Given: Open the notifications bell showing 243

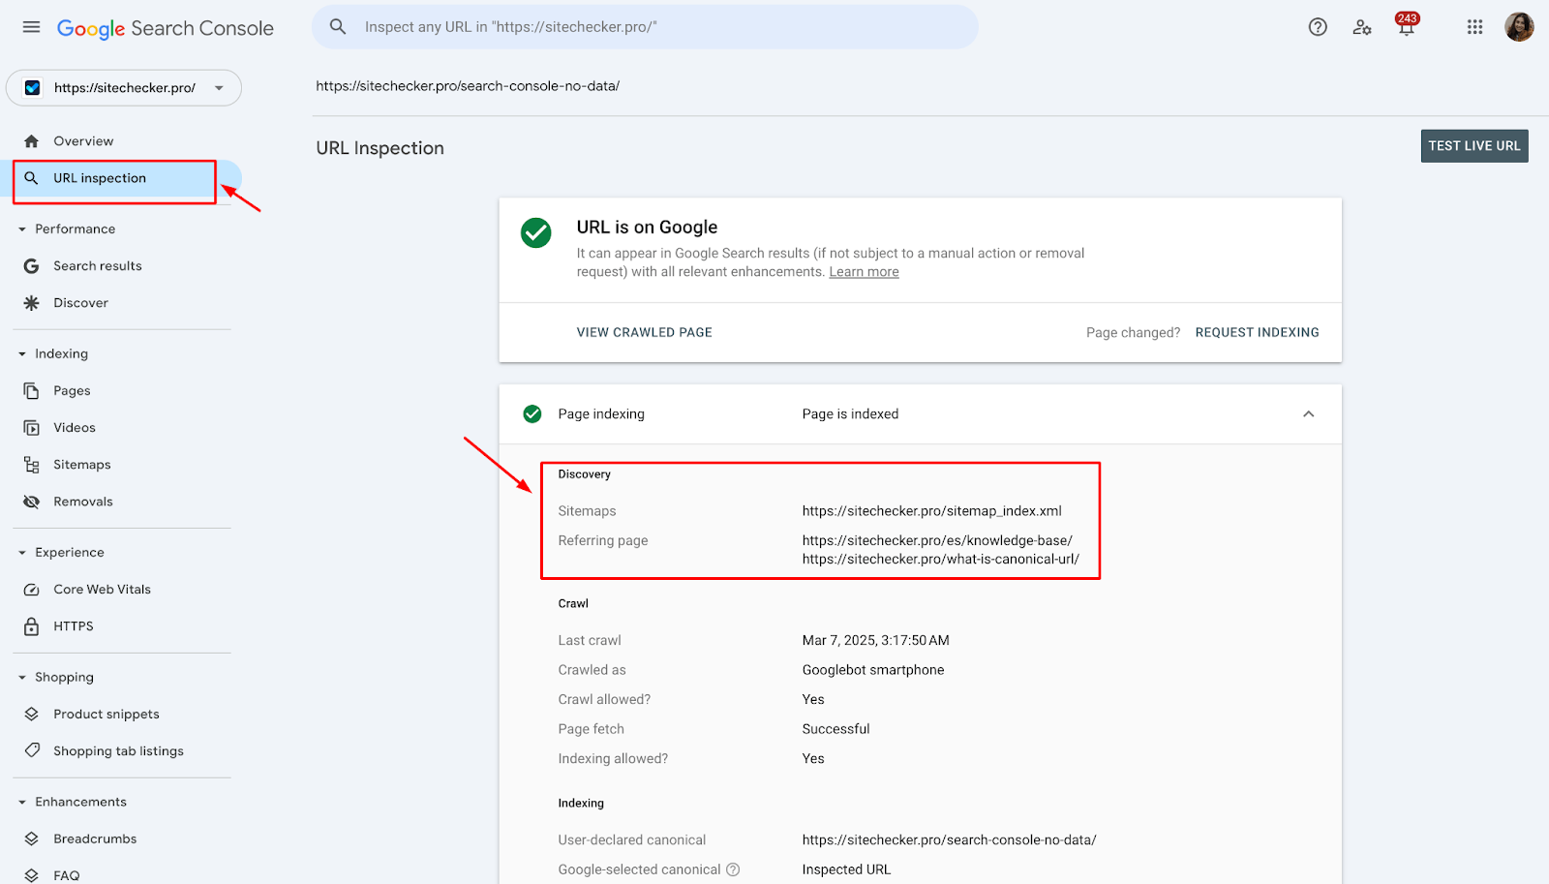Looking at the screenshot, I should coord(1405,27).
